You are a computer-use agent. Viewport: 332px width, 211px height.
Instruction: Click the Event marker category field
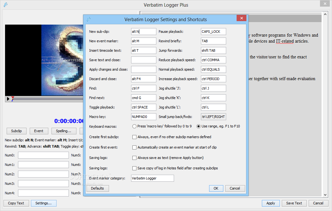153,178
